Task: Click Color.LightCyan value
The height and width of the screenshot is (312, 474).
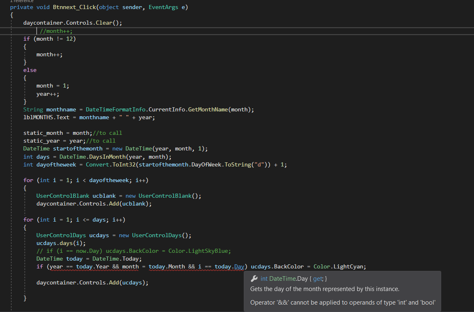Action: click(x=339, y=266)
